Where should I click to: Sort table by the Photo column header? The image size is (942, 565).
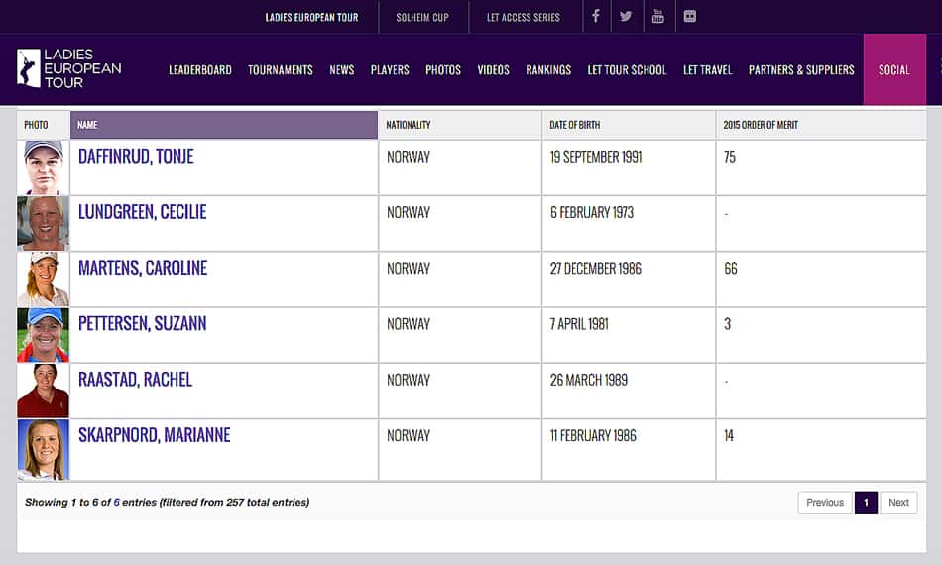click(44, 125)
